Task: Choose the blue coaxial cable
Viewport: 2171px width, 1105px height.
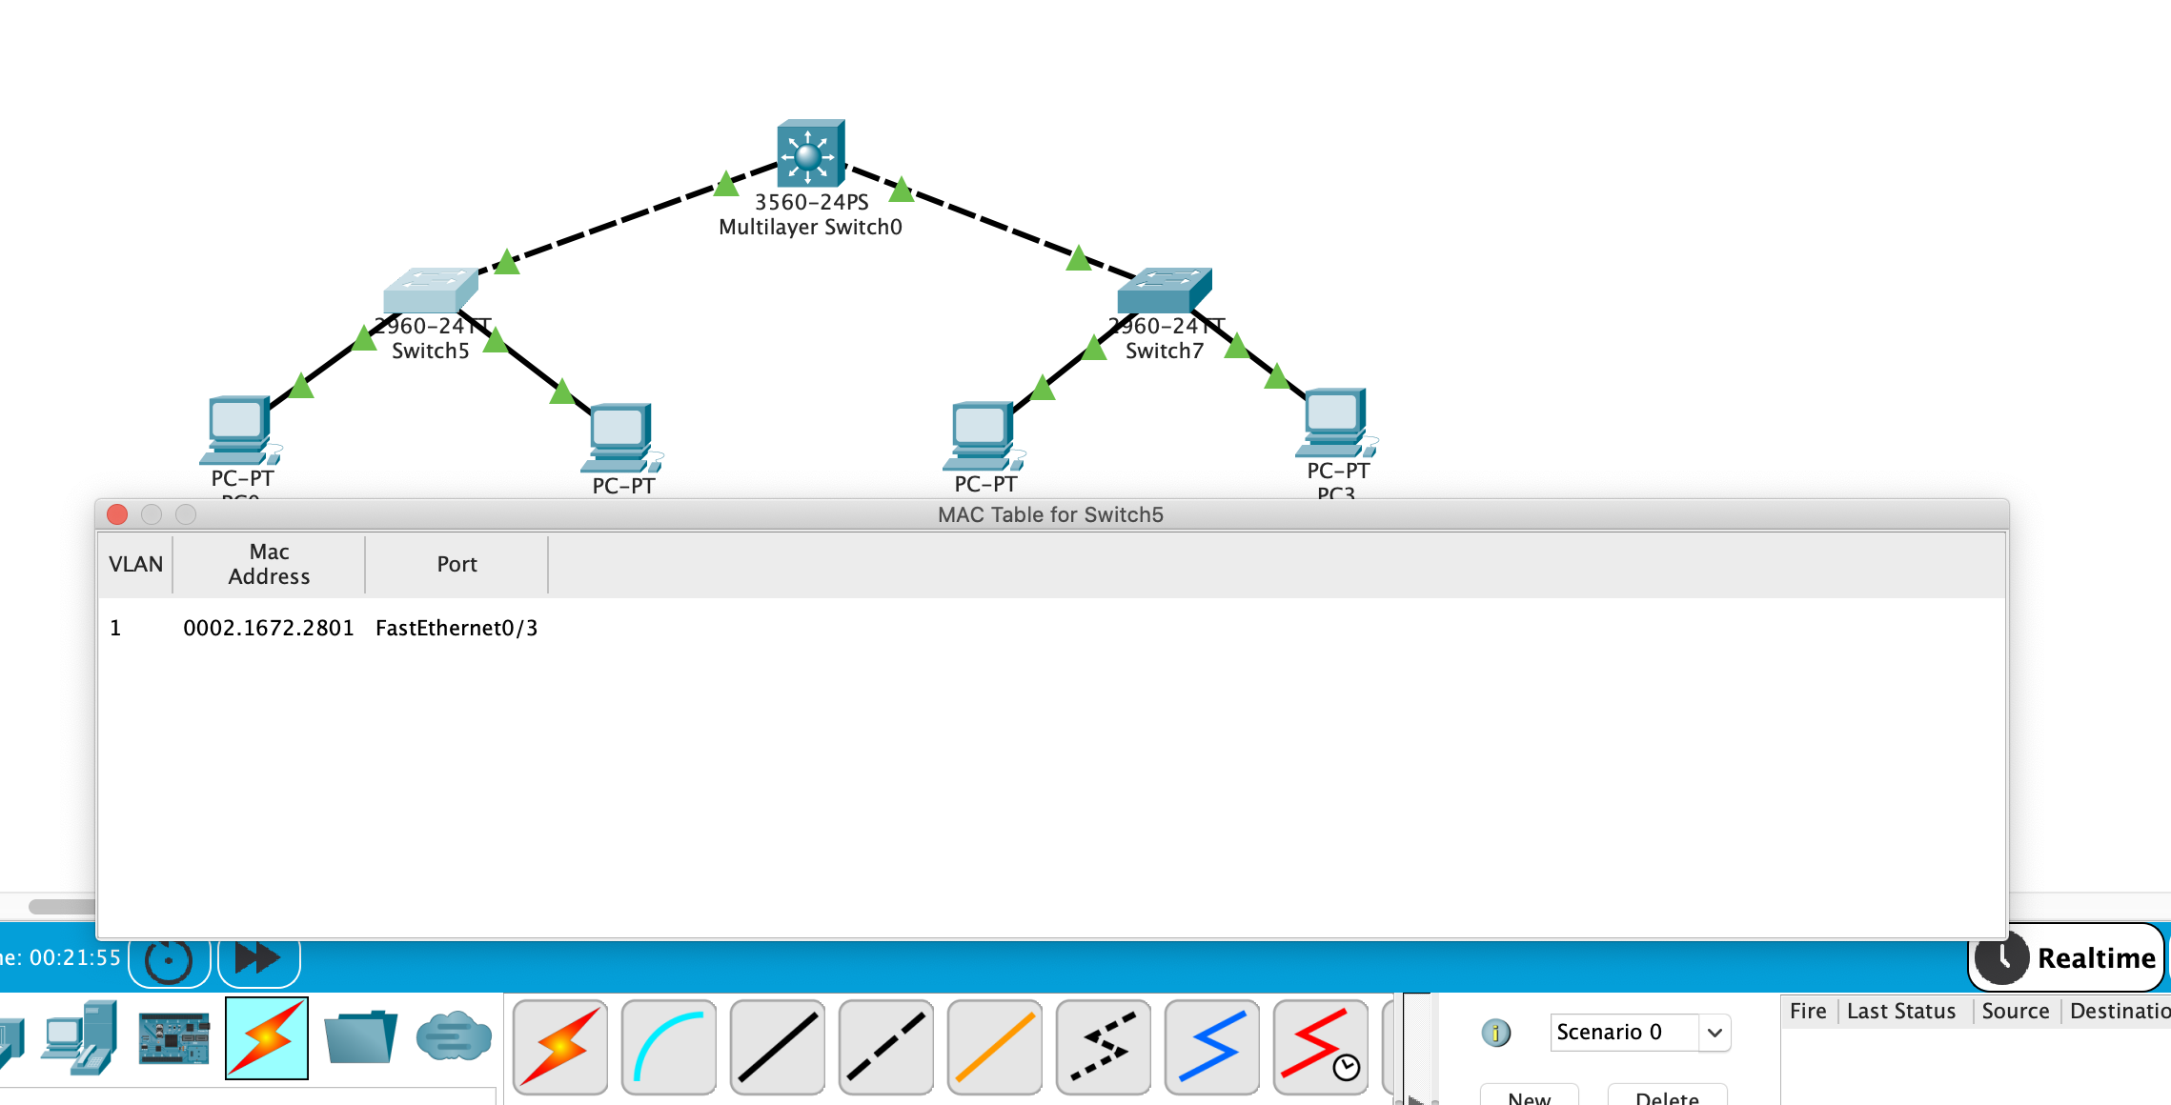Action: point(1212,1046)
